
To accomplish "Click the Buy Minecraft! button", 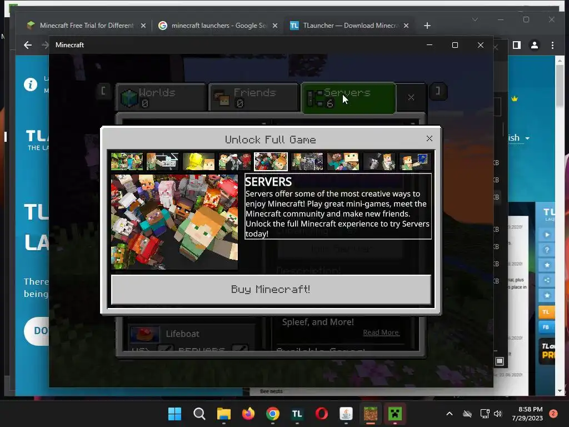I will (x=271, y=289).
